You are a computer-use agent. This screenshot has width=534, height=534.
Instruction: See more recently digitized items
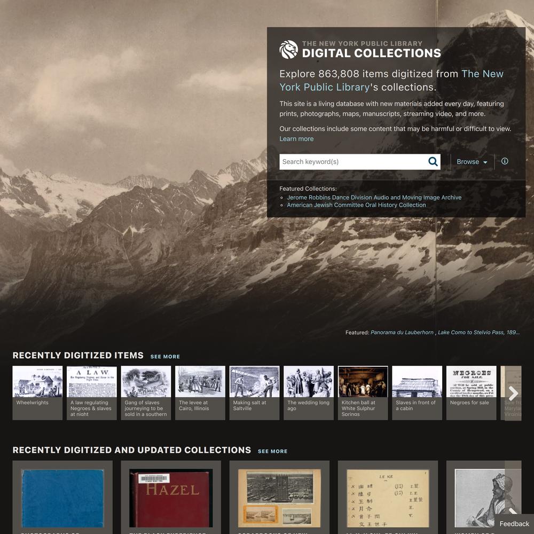tap(165, 357)
